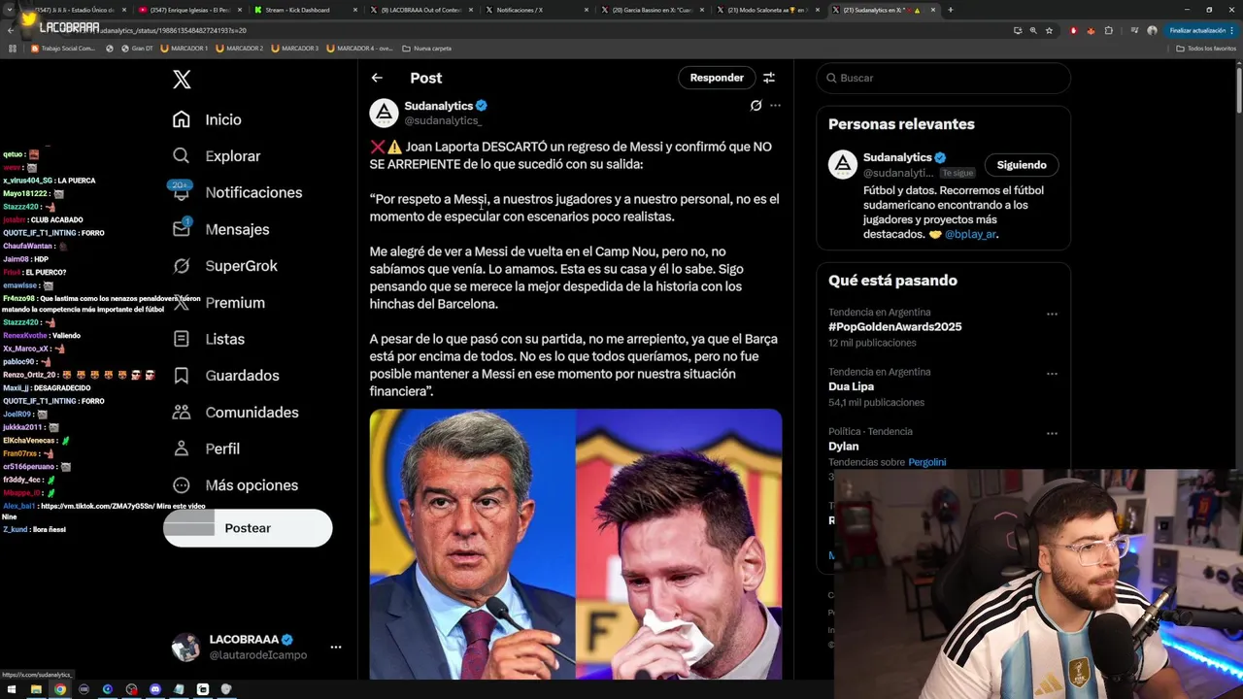1243x699 pixels.
Task: Open Gran DT bookmark
Action: pyautogui.click(x=137, y=48)
